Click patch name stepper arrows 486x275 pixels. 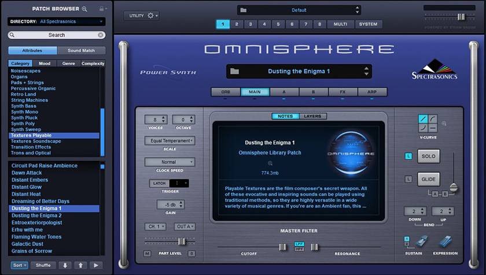tap(366, 71)
